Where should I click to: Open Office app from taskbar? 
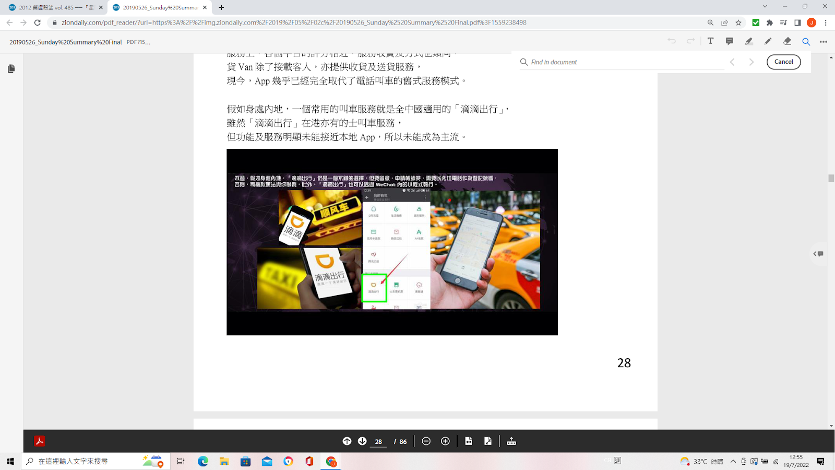(x=309, y=461)
